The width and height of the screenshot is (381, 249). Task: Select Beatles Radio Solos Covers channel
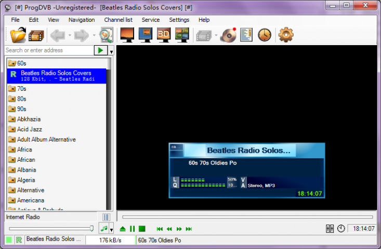[x=57, y=76]
